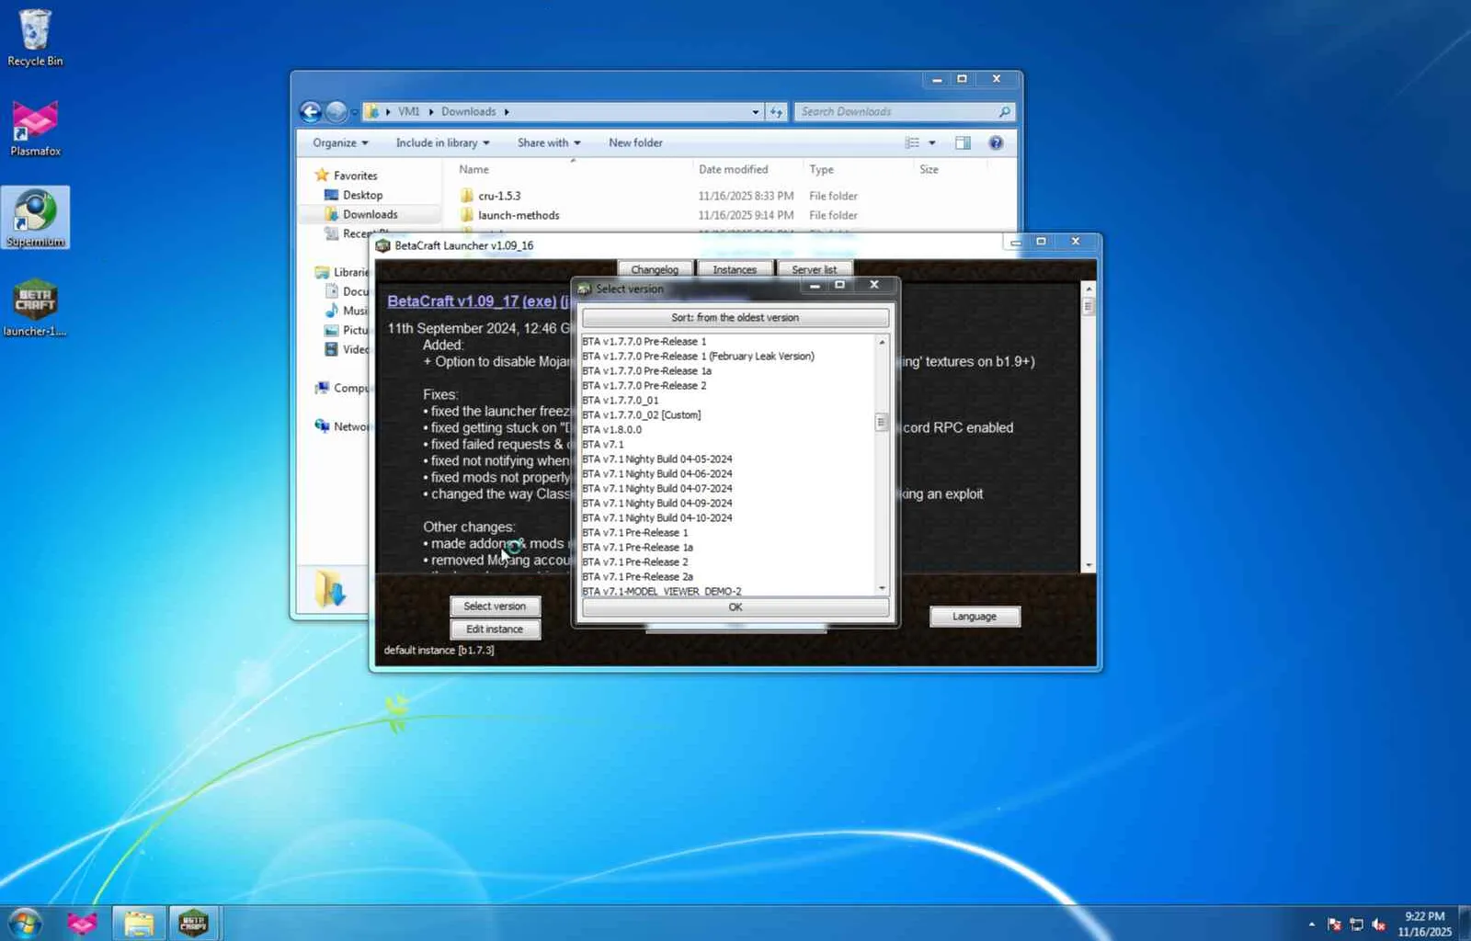Open the Share with dropdown
This screenshot has width=1471, height=941.
(x=549, y=143)
